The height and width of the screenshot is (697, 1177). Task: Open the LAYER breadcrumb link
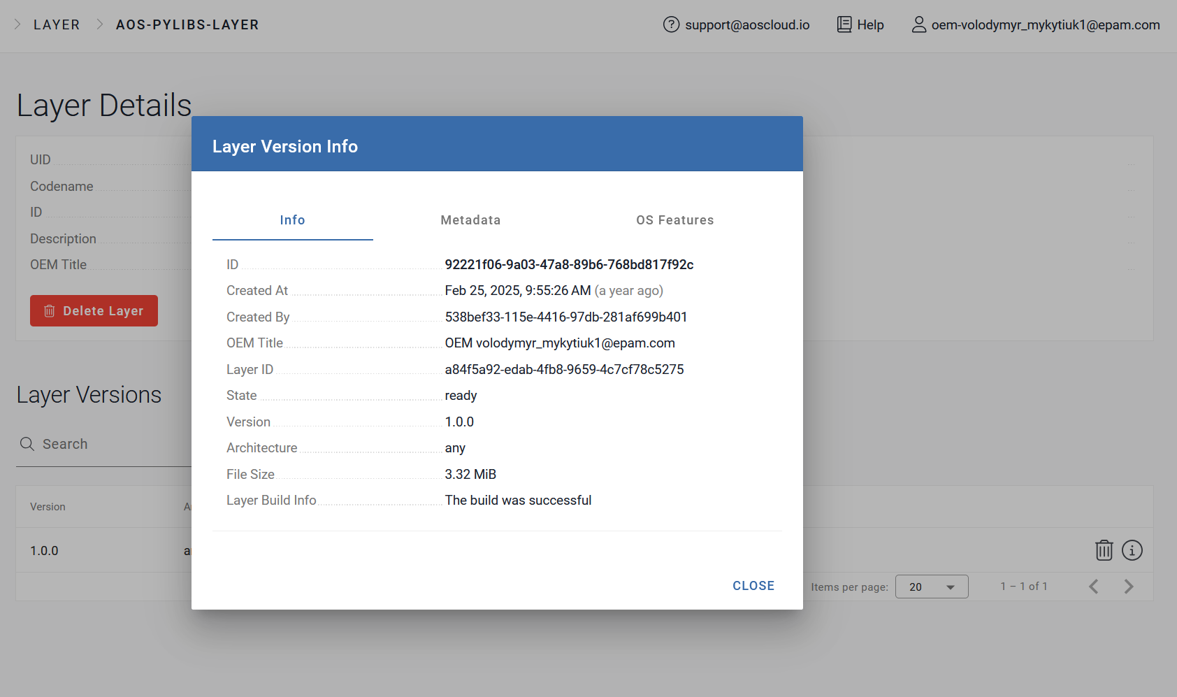[x=57, y=24]
